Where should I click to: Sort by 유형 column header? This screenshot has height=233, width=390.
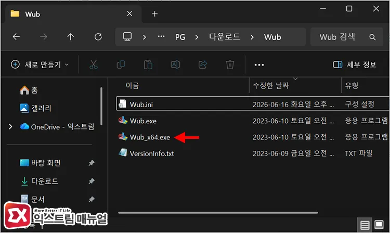click(352, 85)
